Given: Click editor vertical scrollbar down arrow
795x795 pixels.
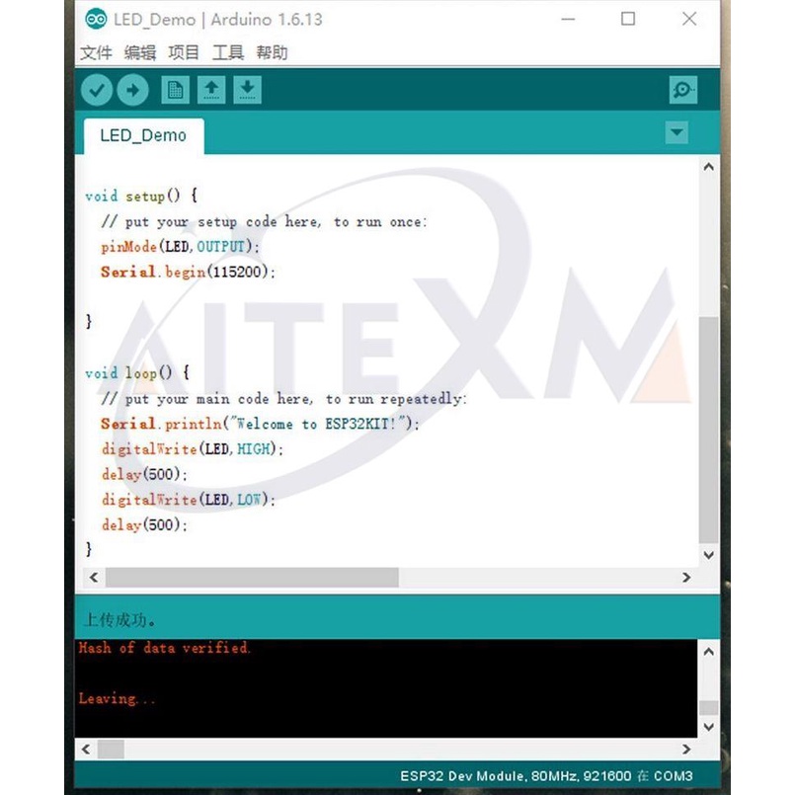Looking at the screenshot, I should click(709, 555).
